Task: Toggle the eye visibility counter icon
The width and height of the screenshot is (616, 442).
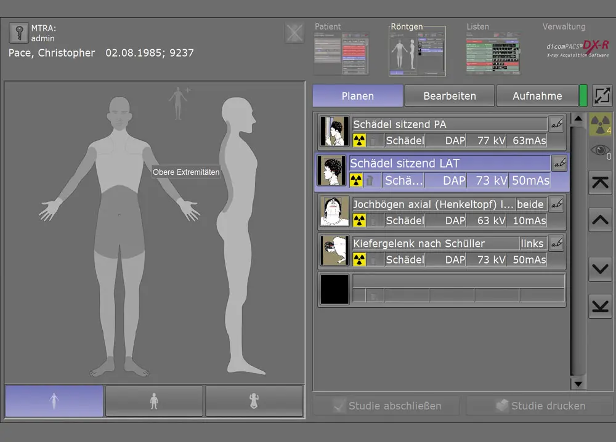Action: 600,151
